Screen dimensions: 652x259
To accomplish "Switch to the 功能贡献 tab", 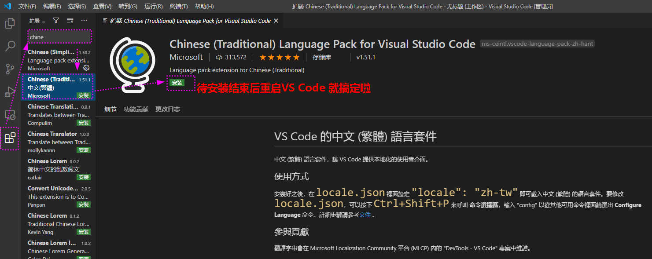I will coord(136,109).
